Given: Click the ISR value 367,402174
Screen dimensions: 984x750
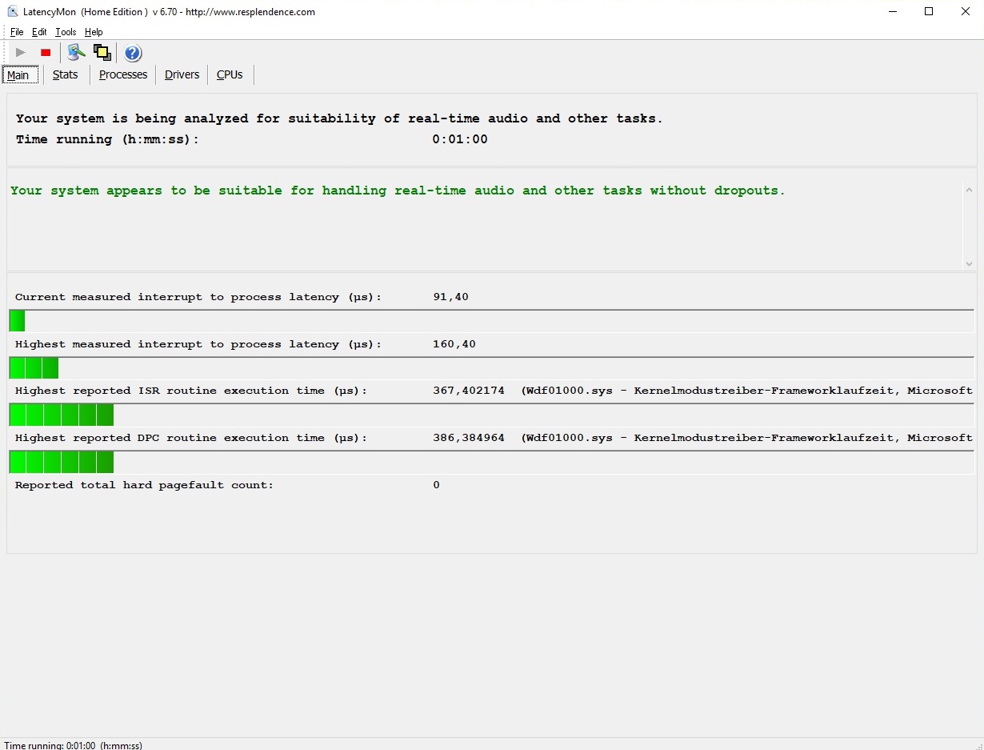Looking at the screenshot, I should click(x=469, y=391).
